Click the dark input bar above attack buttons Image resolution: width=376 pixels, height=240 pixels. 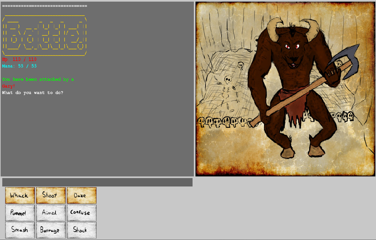point(97,182)
